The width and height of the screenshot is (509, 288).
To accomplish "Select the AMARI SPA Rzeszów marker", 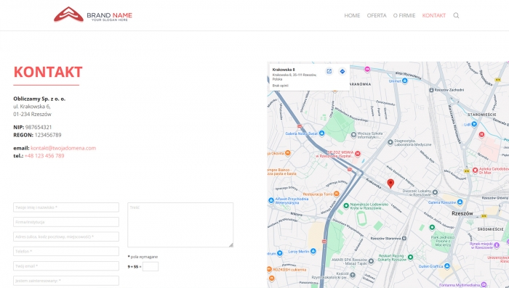I will coord(371,261).
